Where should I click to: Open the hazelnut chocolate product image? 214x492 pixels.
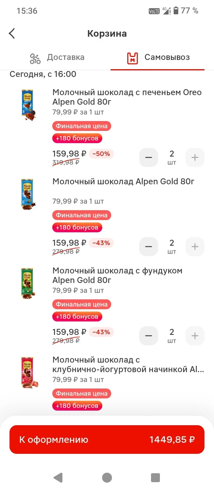click(29, 283)
